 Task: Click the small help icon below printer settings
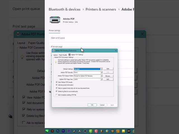pyautogui.click(x=50, y=92)
